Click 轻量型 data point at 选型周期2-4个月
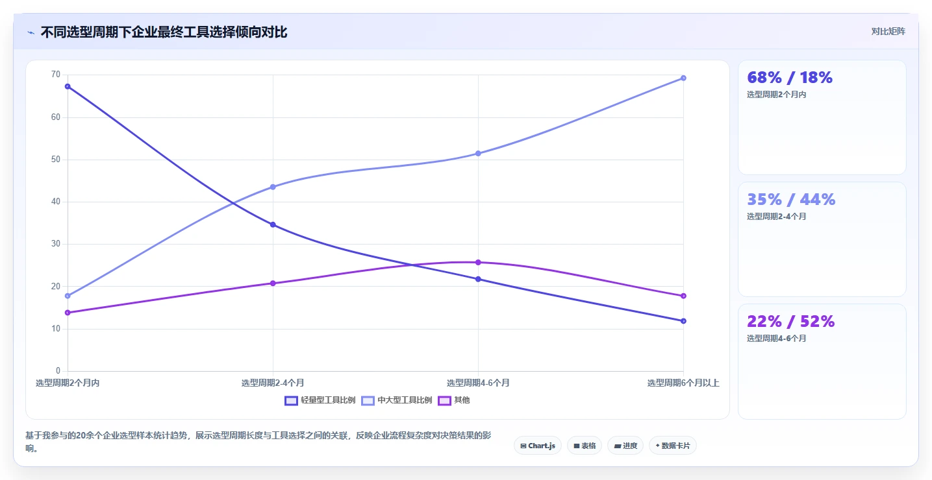Image resolution: width=932 pixels, height=480 pixels. pos(273,224)
